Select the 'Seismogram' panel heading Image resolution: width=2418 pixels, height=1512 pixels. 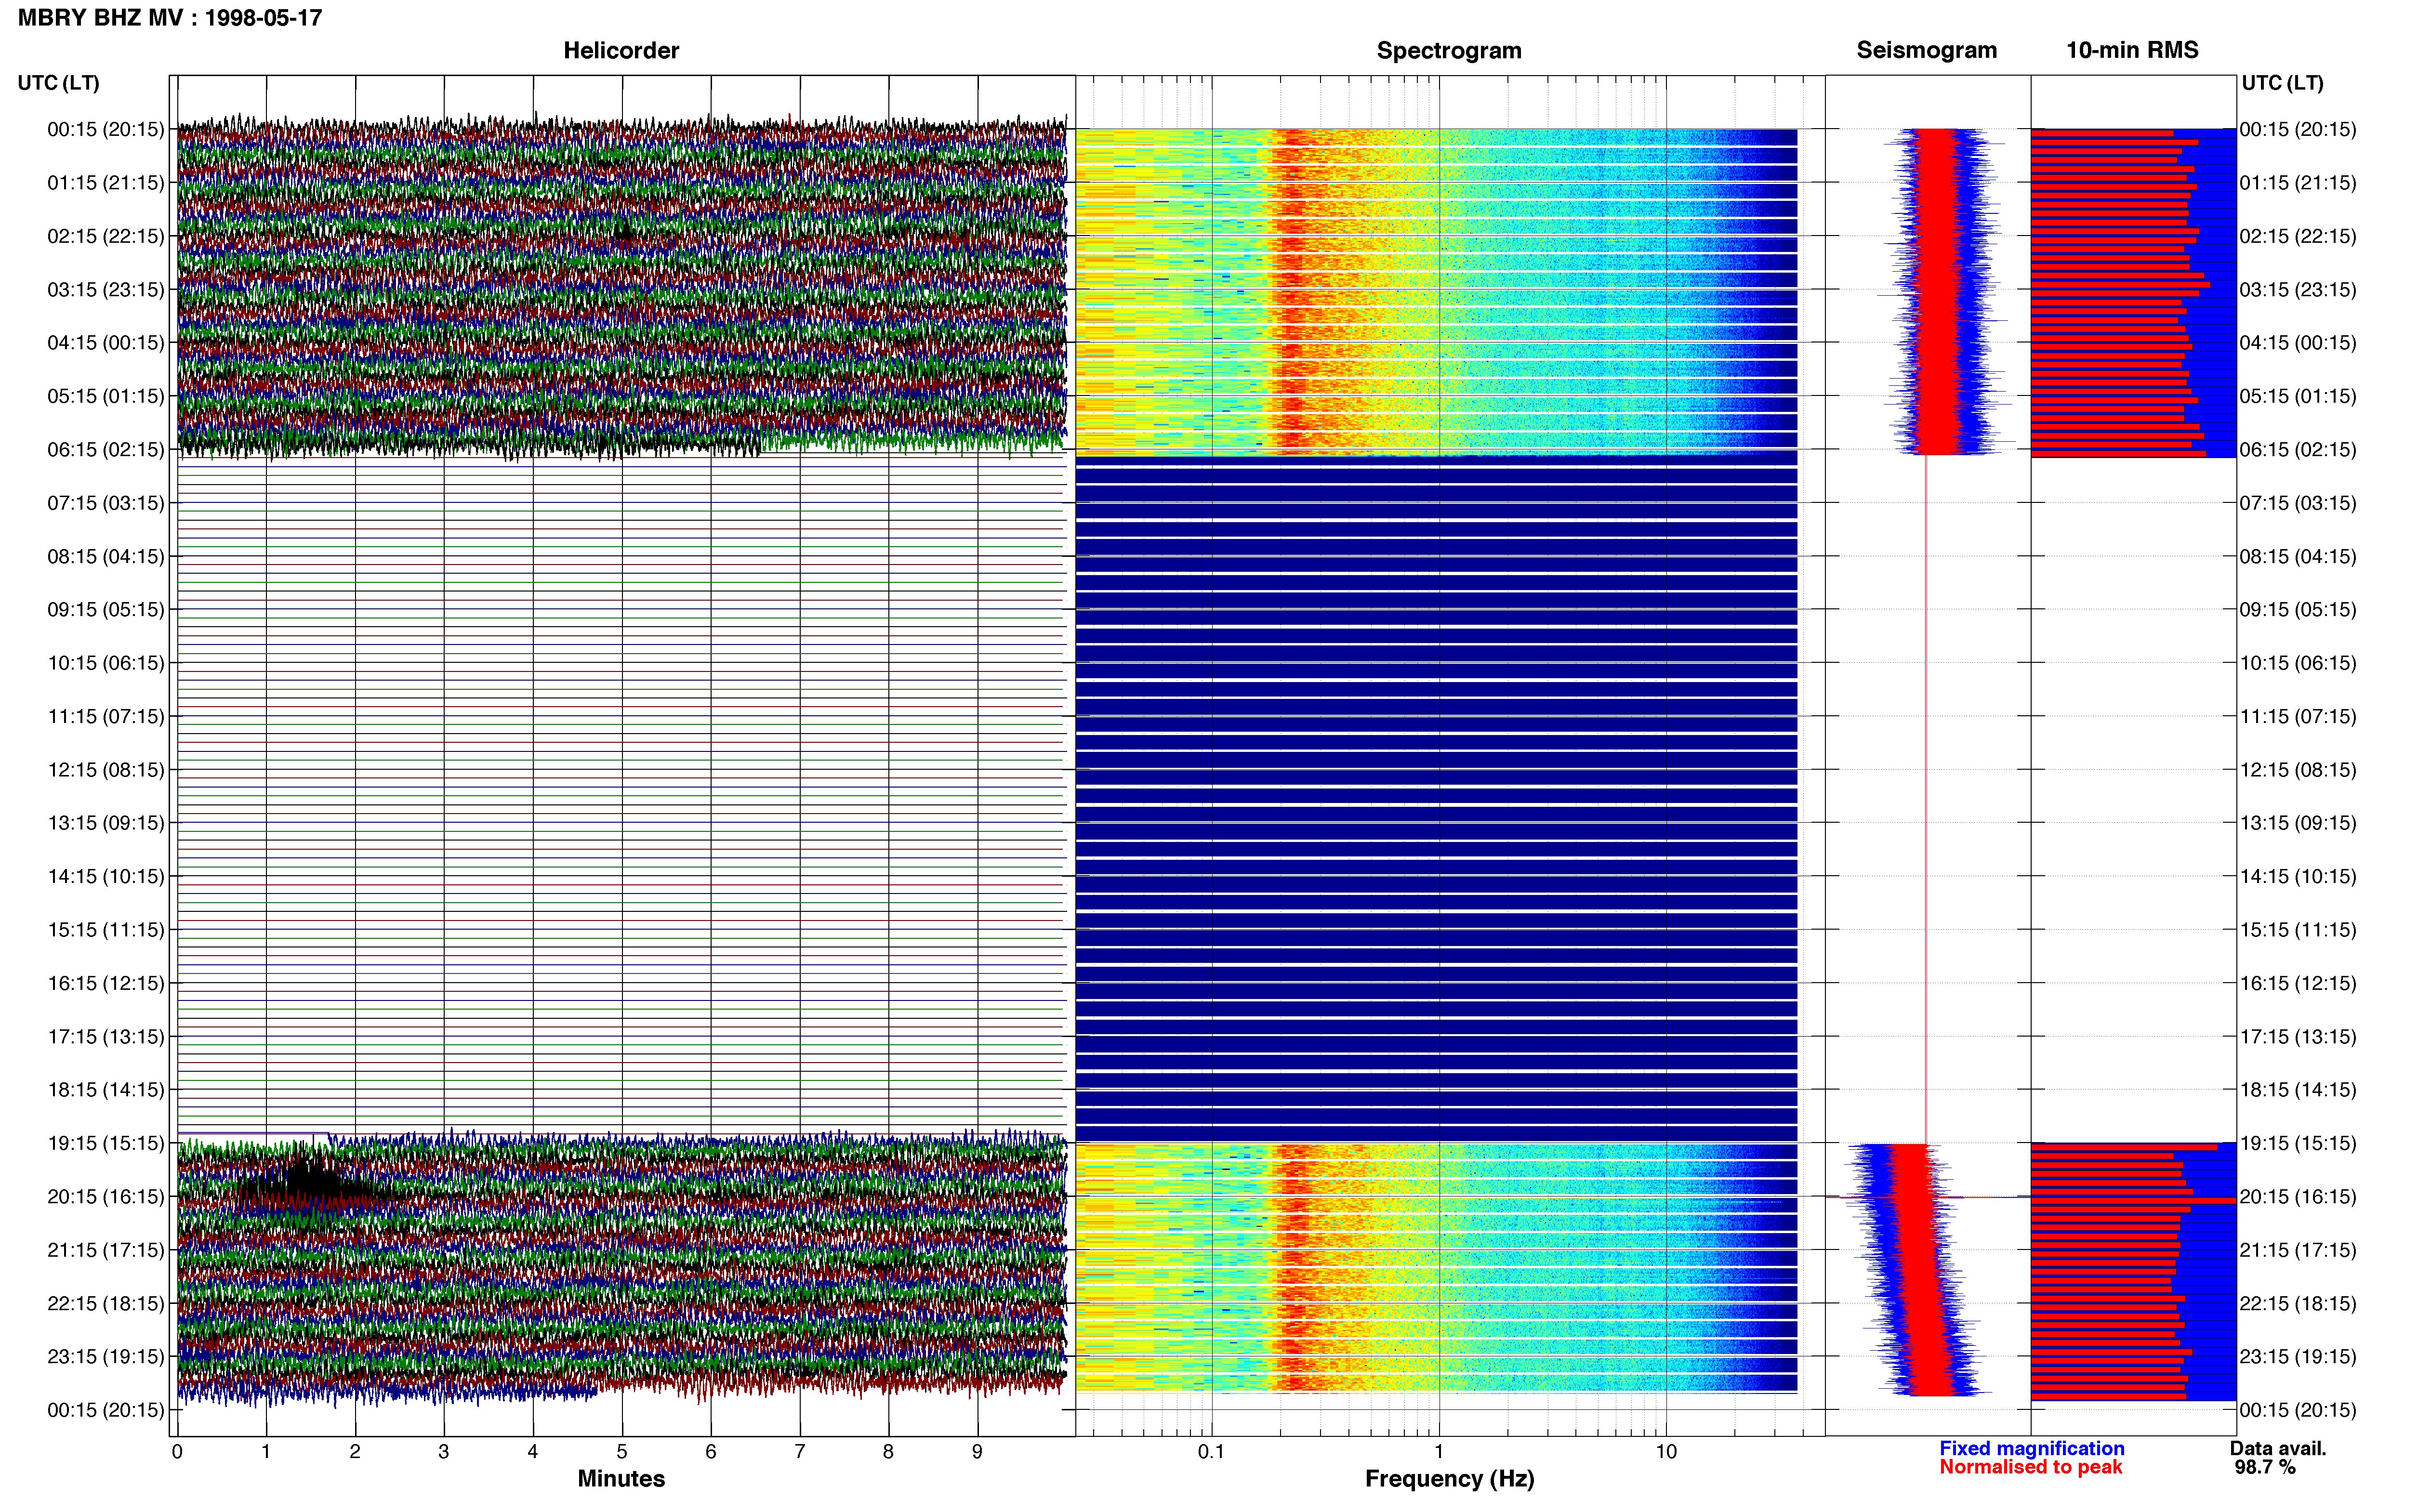click(x=1926, y=50)
